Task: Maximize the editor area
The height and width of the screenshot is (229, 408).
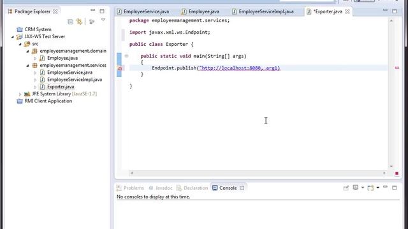Action: pyautogui.click(x=395, y=11)
